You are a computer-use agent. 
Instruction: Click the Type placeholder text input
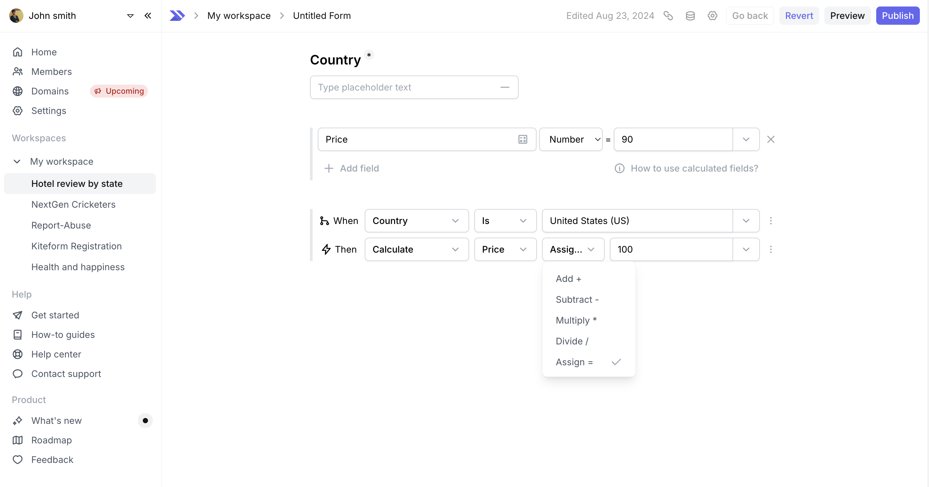404,87
